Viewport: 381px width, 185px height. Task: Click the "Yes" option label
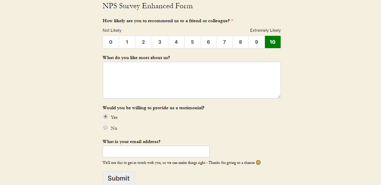click(x=114, y=117)
